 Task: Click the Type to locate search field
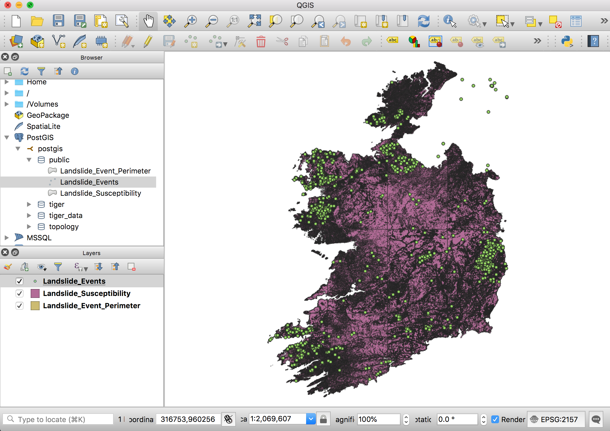point(59,419)
